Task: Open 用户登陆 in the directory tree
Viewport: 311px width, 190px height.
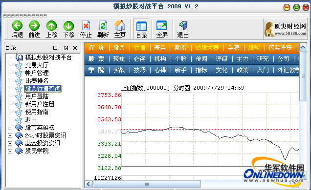Action: point(37,96)
